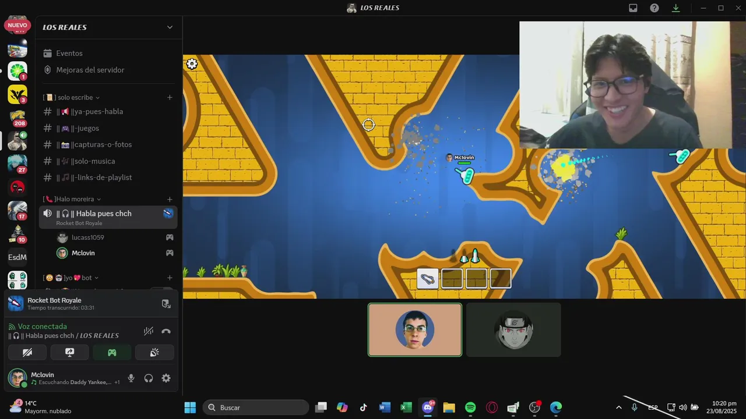Select the first weapon slot in the game hotbar

click(428, 278)
